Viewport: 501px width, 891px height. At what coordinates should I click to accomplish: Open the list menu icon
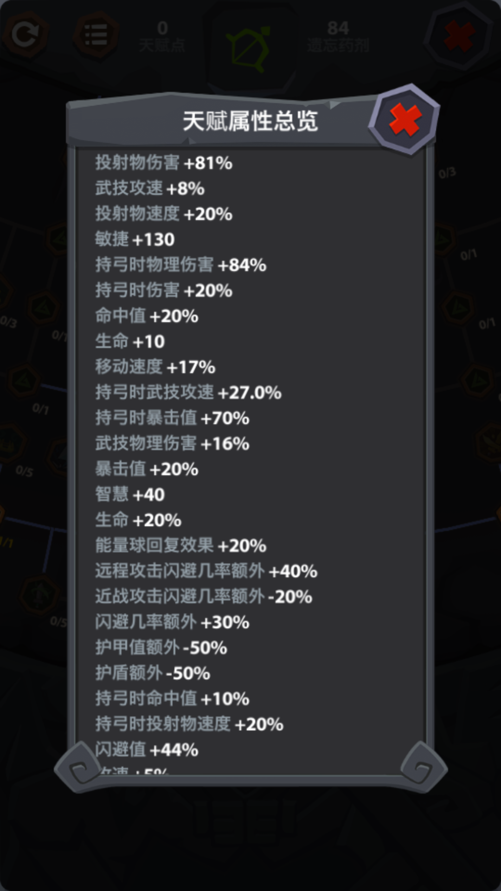96,35
